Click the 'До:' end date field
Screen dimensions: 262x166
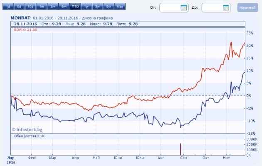tap(216, 7)
